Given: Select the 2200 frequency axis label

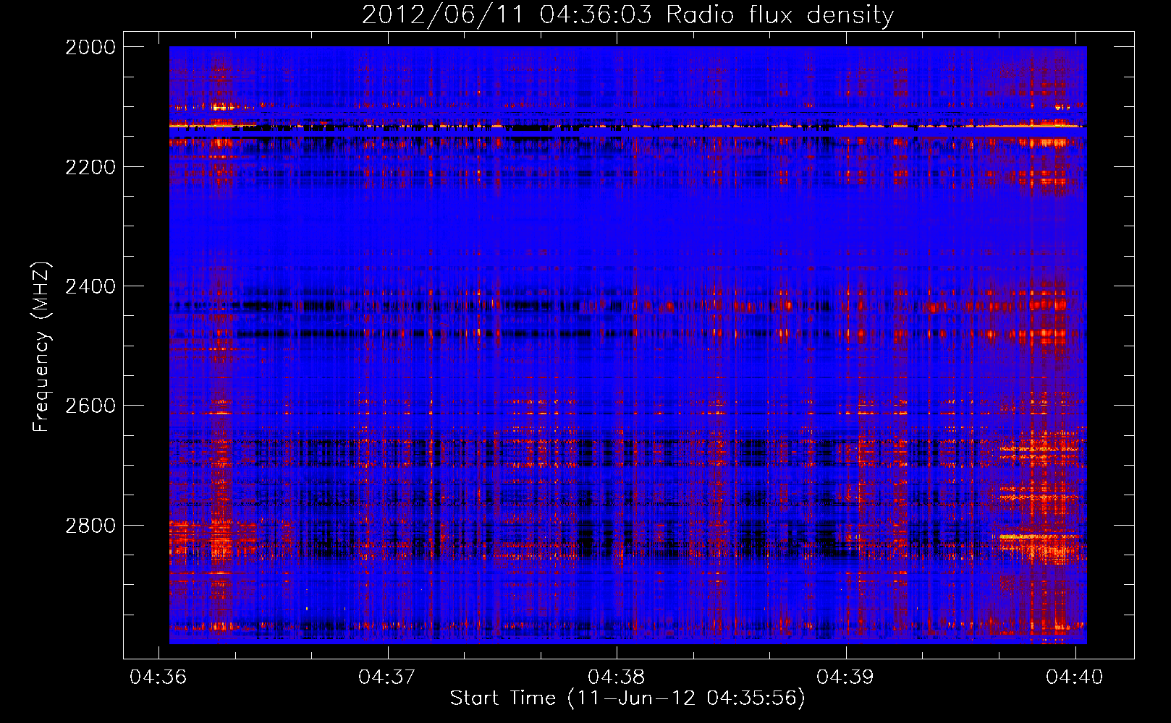Looking at the screenshot, I should point(90,167).
